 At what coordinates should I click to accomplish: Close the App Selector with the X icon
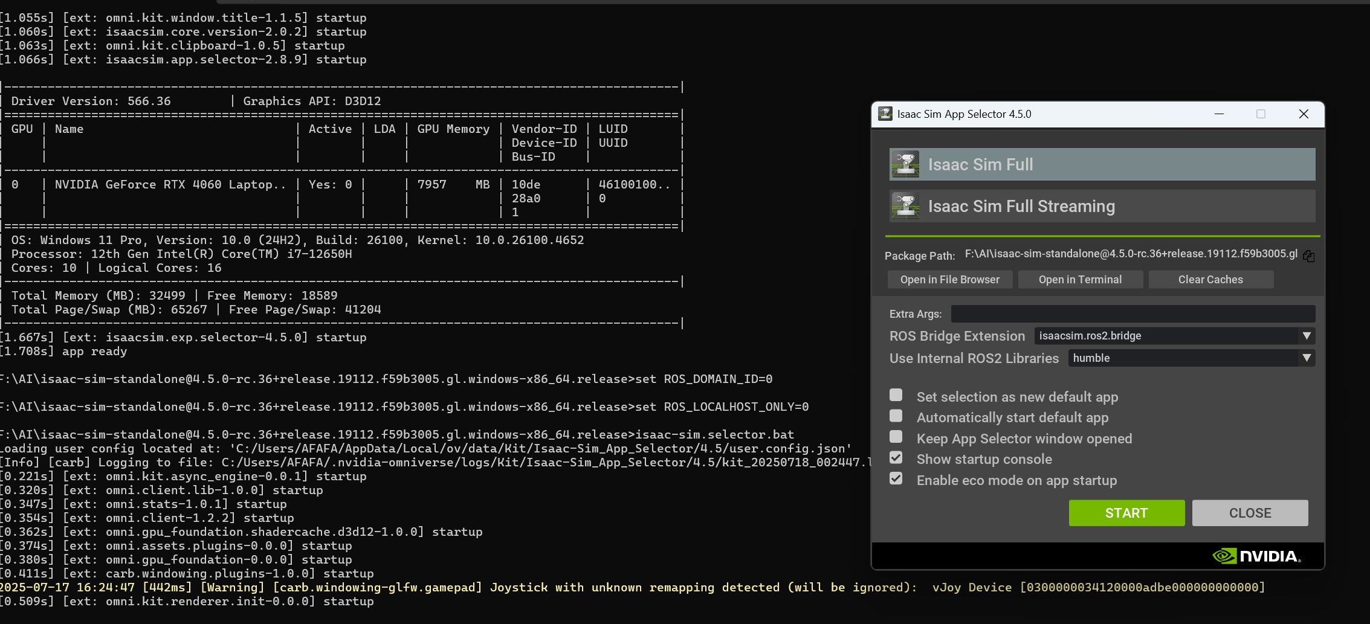tap(1304, 114)
